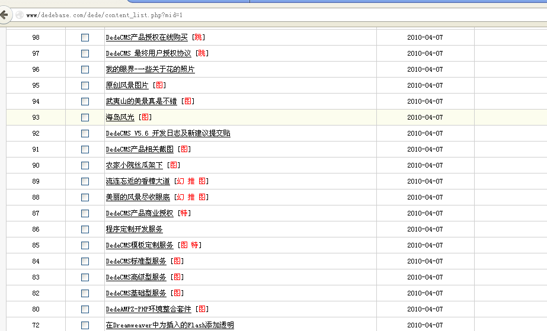Viewport: 547px width, 331px height.
Task: Tick the checkbox in row 86
Action: pyautogui.click(x=85, y=229)
